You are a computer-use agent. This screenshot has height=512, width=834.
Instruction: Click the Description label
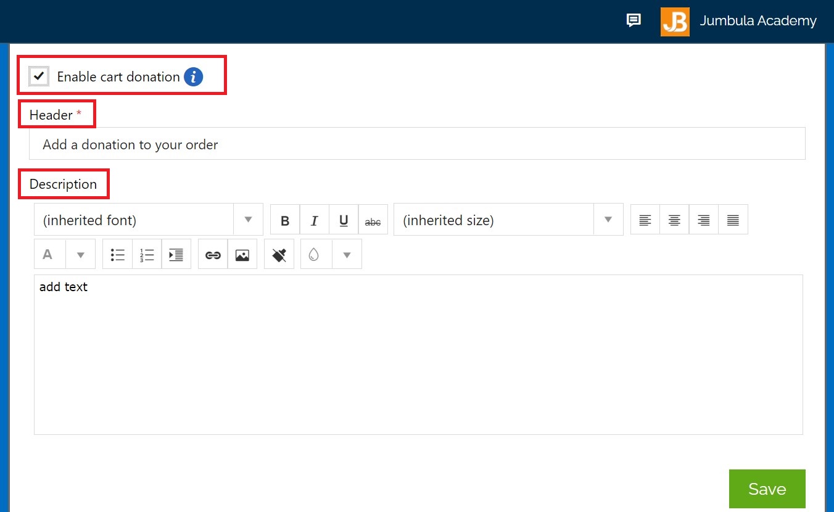click(x=63, y=184)
